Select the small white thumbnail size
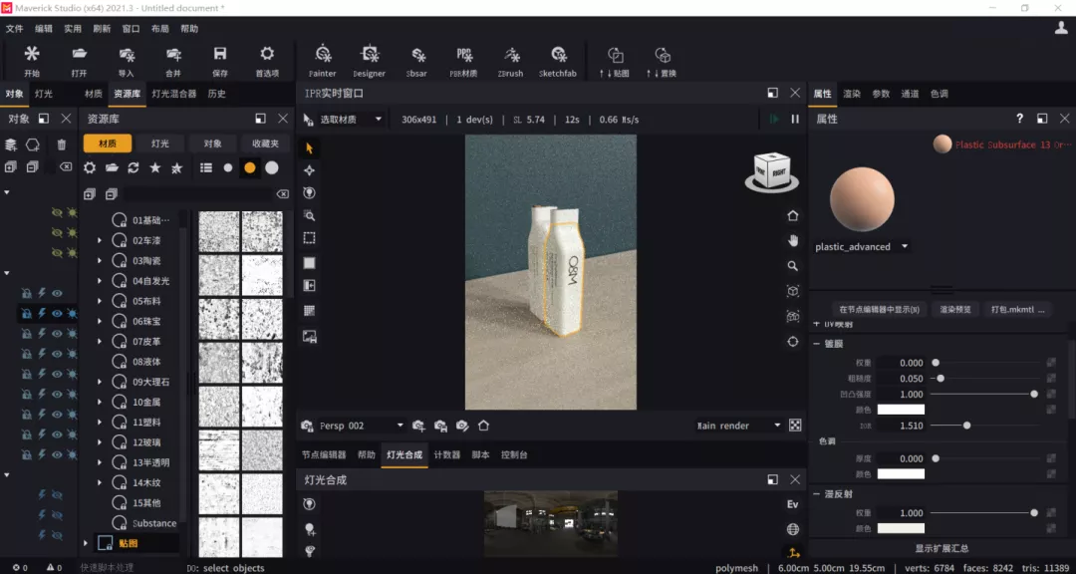This screenshot has width=1076, height=574. click(228, 167)
